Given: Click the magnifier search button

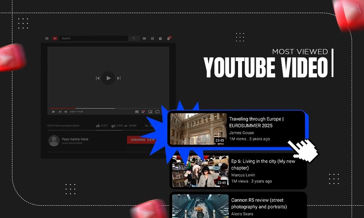Looking at the screenshot, I should pos(134,38).
